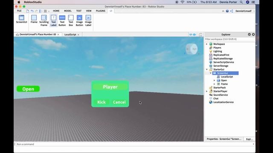The height and width of the screenshot is (153, 273).
Task: Click the Apple menu logo
Action: [19, 2]
